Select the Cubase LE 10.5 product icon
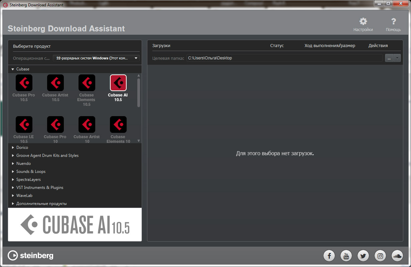This screenshot has height=267, width=411. click(24, 124)
